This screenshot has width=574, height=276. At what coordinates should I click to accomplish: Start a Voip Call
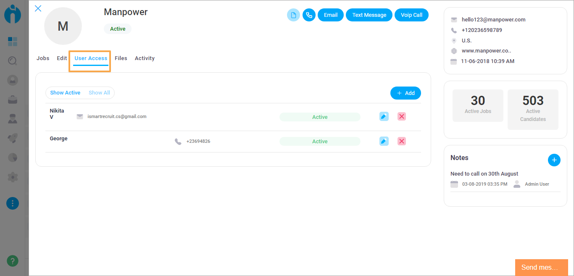[412, 15]
